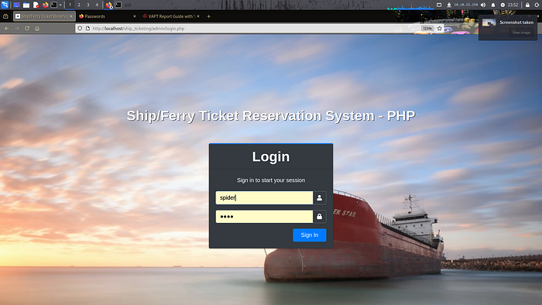Open a new browser tab
The image size is (542, 305).
click(x=208, y=16)
